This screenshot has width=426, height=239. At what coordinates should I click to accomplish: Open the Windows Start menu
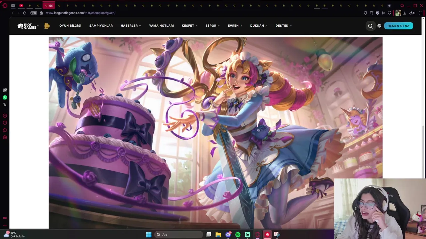(x=149, y=235)
